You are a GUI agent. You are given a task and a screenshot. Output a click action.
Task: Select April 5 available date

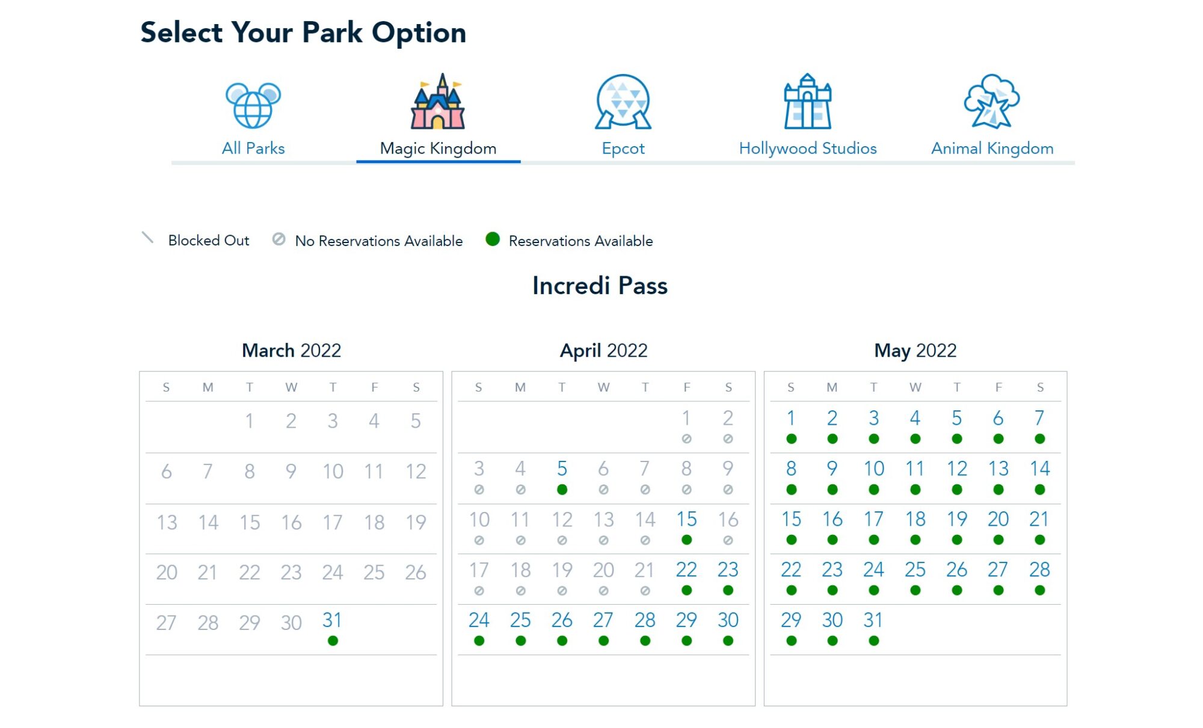tap(562, 469)
